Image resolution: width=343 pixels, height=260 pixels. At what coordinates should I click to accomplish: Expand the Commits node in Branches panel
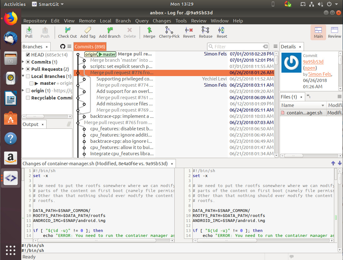[22, 62]
